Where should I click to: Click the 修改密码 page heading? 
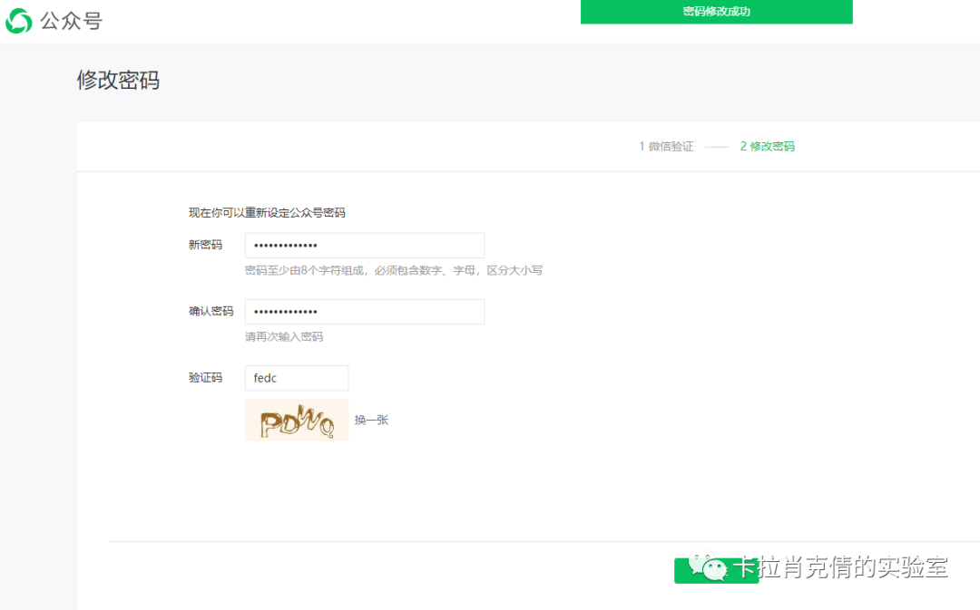pos(118,81)
